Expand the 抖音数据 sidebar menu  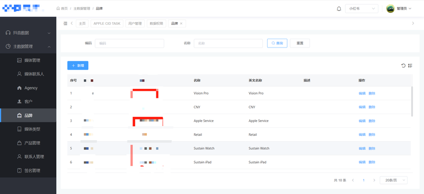[x=28, y=33]
